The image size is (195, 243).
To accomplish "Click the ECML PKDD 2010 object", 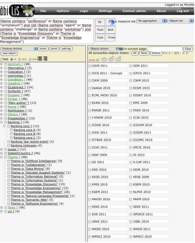I will click(x=104, y=96).
